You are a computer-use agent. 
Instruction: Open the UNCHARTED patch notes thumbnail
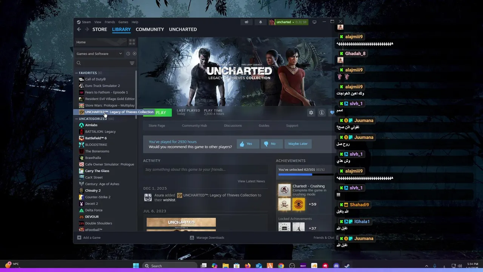181,224
